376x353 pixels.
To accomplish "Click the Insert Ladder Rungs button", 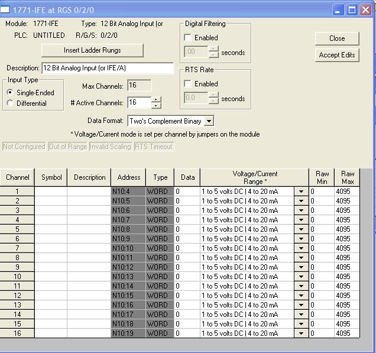I will point(92,50).
